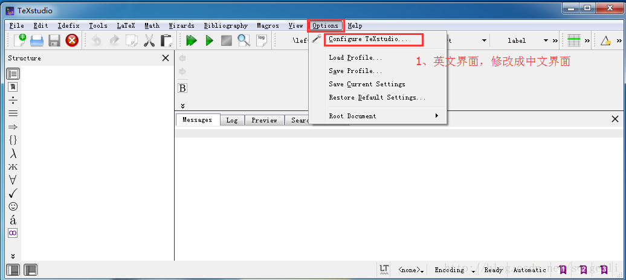This screenshot has height=280, width=626.
Task: Open the Help menu
Action: (x=355, y=25)
